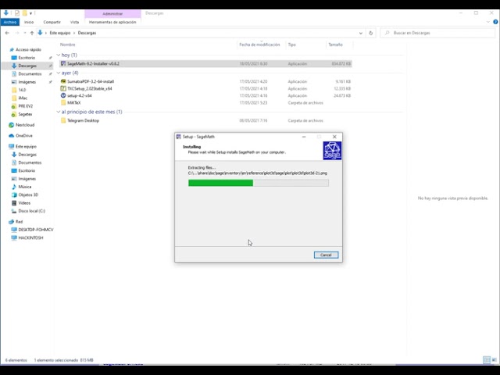Open the Compartir ribbon tab
Viewport: 500px width, 375px height.
click(x=52, y=22)
